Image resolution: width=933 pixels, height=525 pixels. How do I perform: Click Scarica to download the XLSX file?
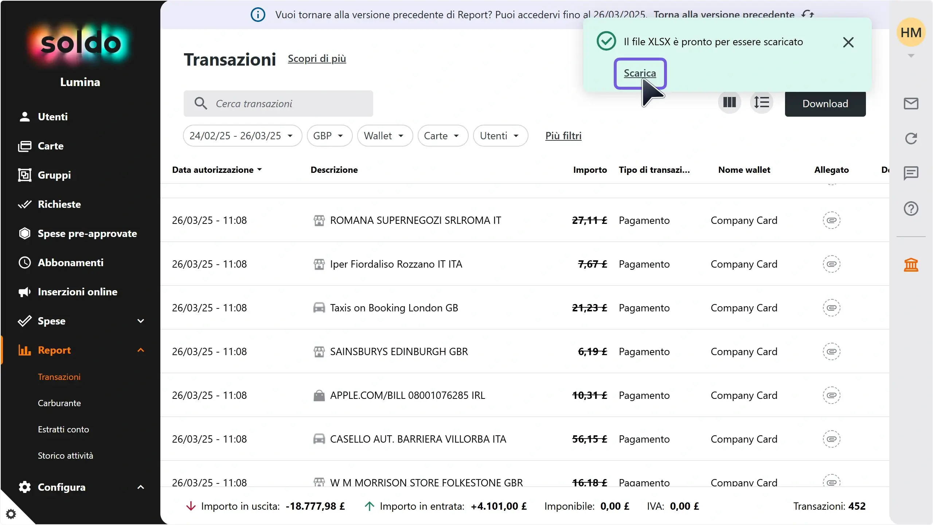[x=640, y=73]
